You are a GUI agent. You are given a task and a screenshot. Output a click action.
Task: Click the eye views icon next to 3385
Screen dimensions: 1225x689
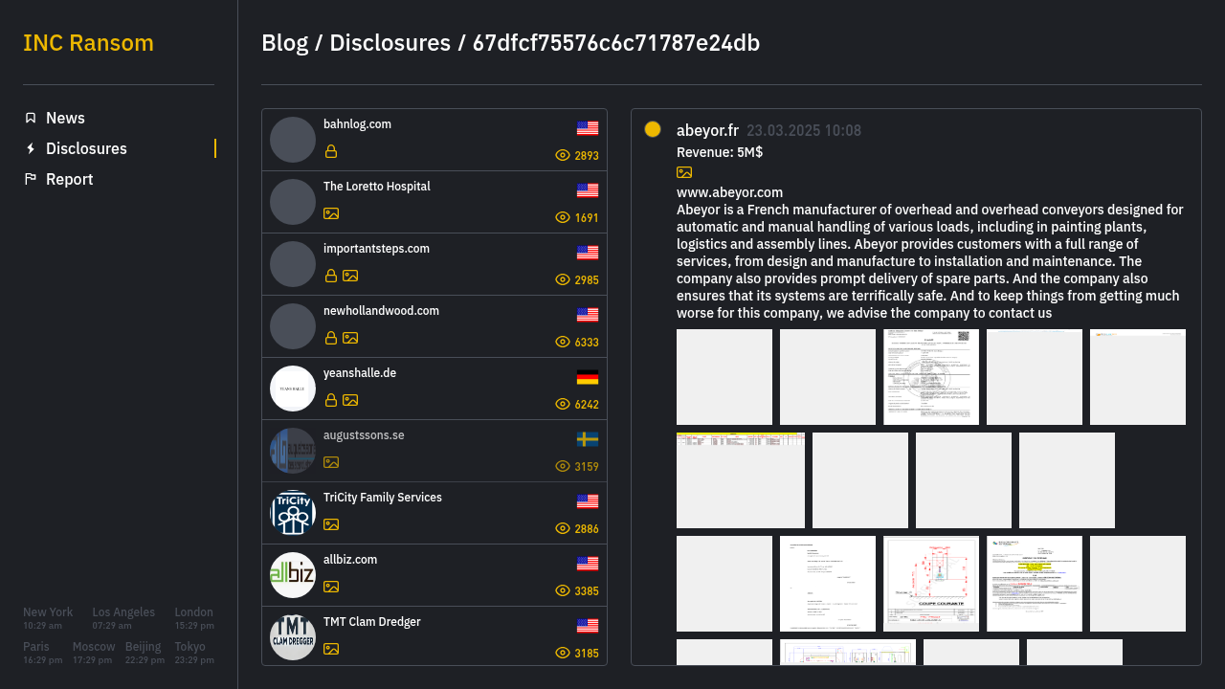[563, 590]
